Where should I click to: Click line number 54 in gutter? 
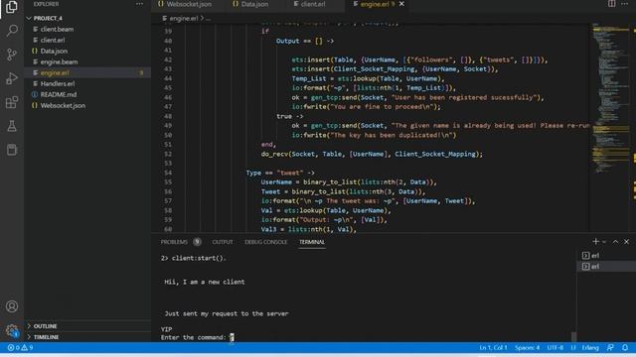pyautogui.click(x=168, y=173)
